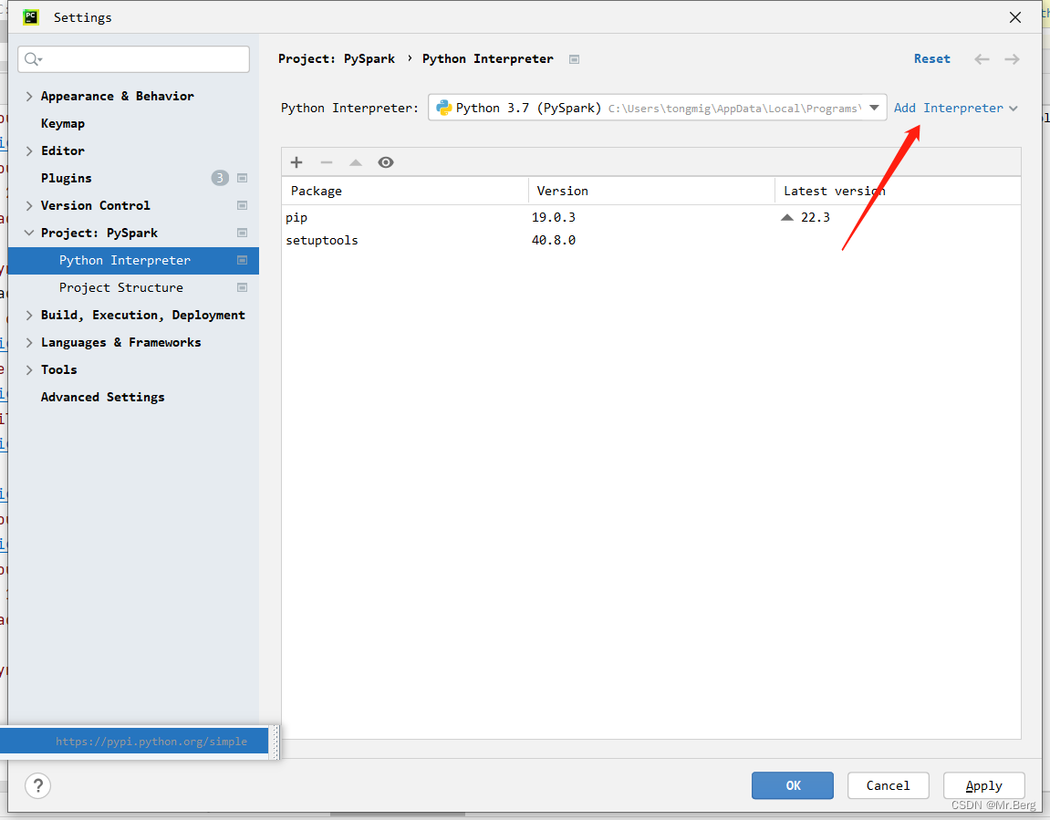Viewport: 1050px width, 820px height.
Task: Click latest version 22.3 cell
Action: coord(815,217)
